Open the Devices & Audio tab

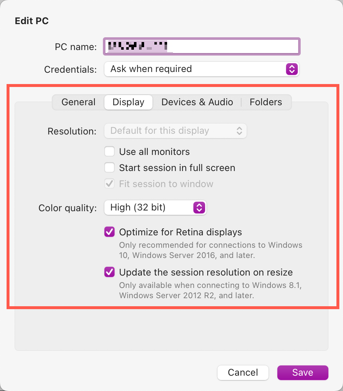197,102
